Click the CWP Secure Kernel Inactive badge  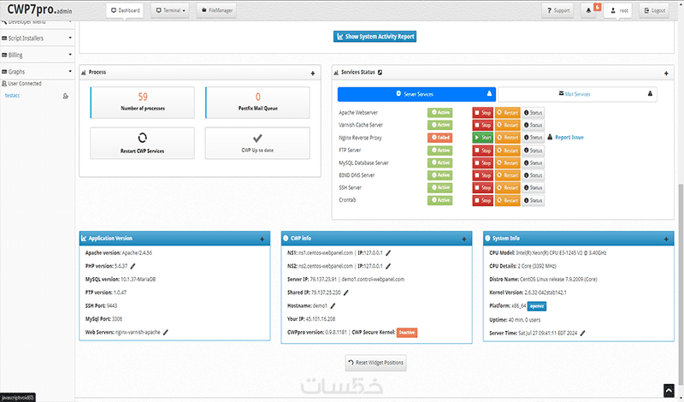(x=407, y=333)
